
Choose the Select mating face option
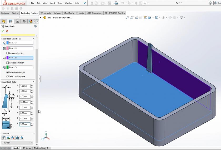pos(8,76)
